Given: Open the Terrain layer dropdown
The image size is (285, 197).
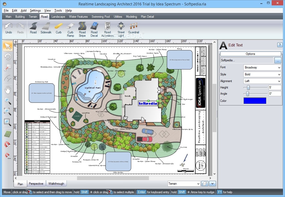Looking at the screenshot, I should tap(184, 184).
